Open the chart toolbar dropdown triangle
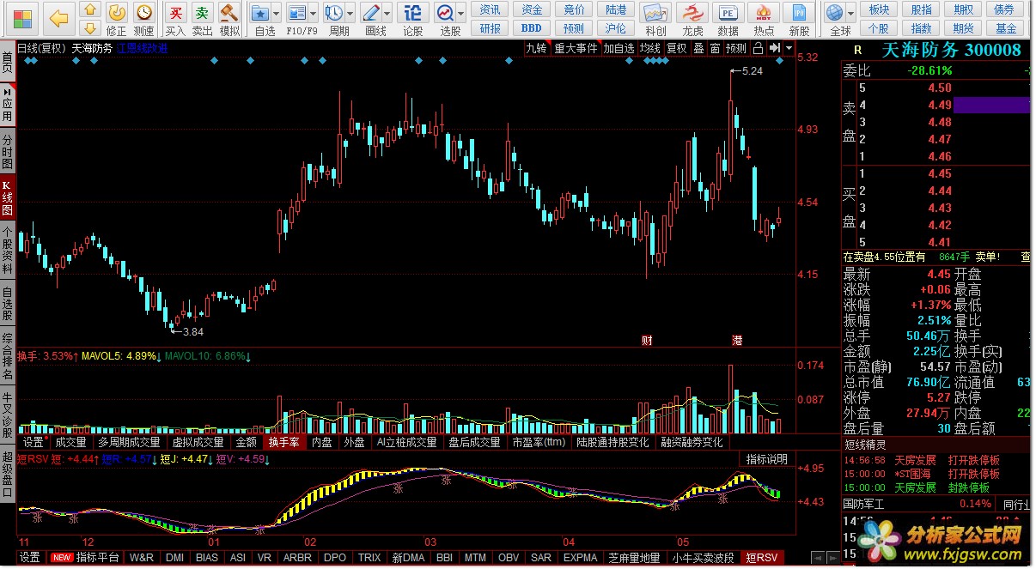This screenshot has height=569, width=1036. tap(789, 48)
